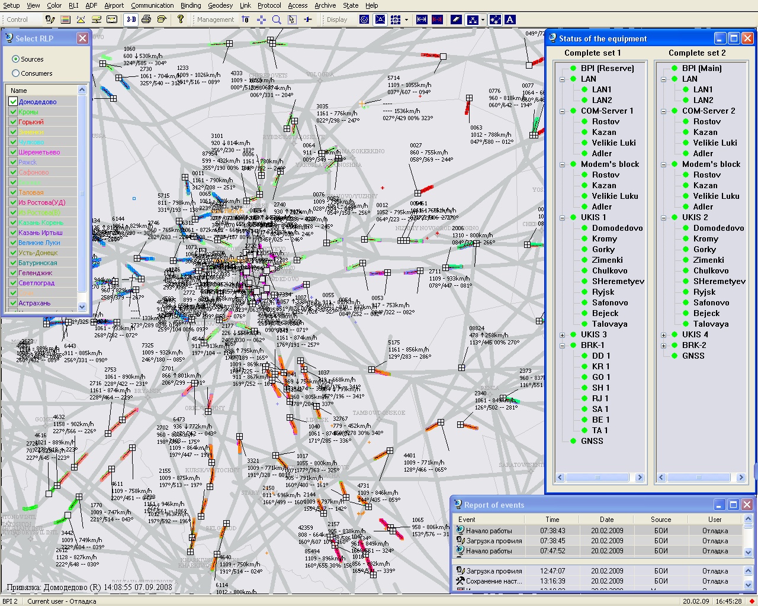Screen dimensions: 758x606
Task: Click the dotted grid icon in Display toolbar
Action: (x=395, y=20)
